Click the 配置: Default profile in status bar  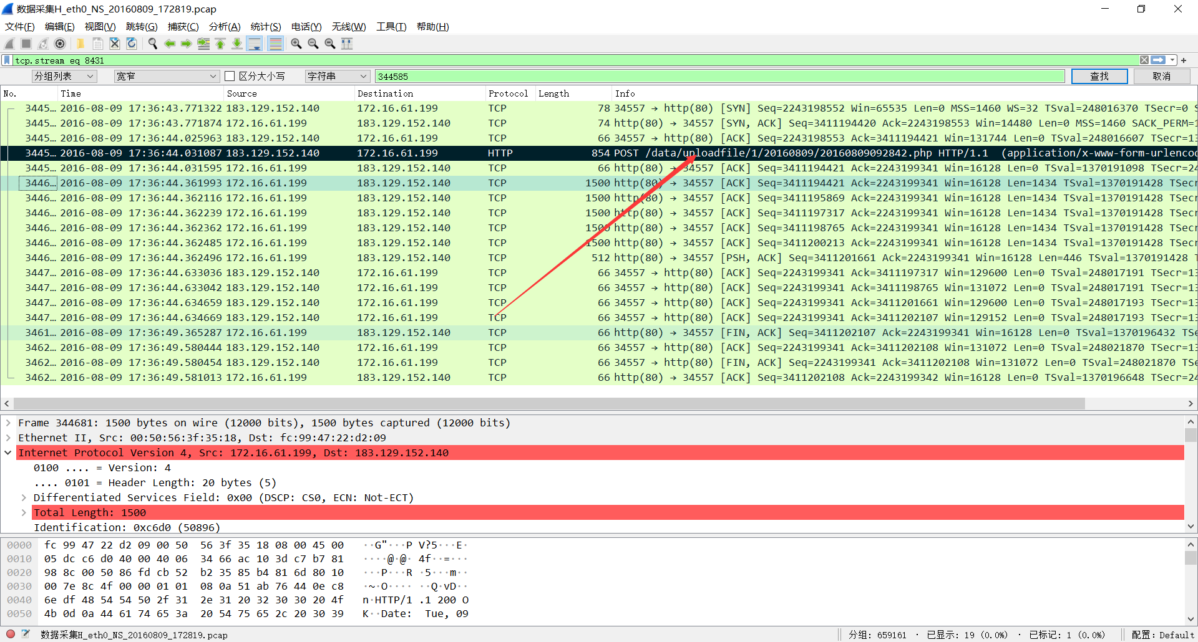coord(1162,635)
